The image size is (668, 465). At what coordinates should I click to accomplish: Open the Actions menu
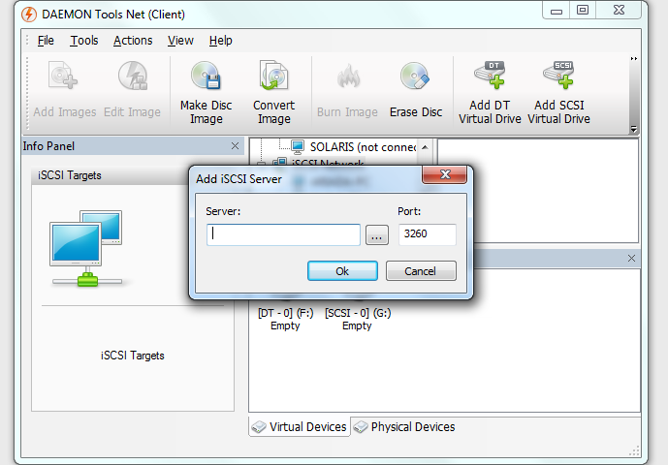pyautogui.click(x=133, y=41)
